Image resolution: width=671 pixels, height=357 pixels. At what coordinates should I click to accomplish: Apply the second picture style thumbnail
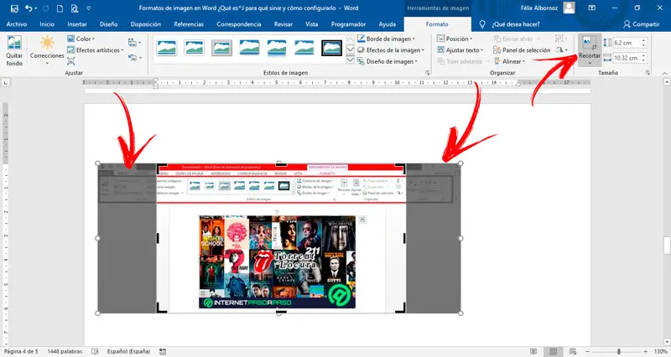coord(195,48)
